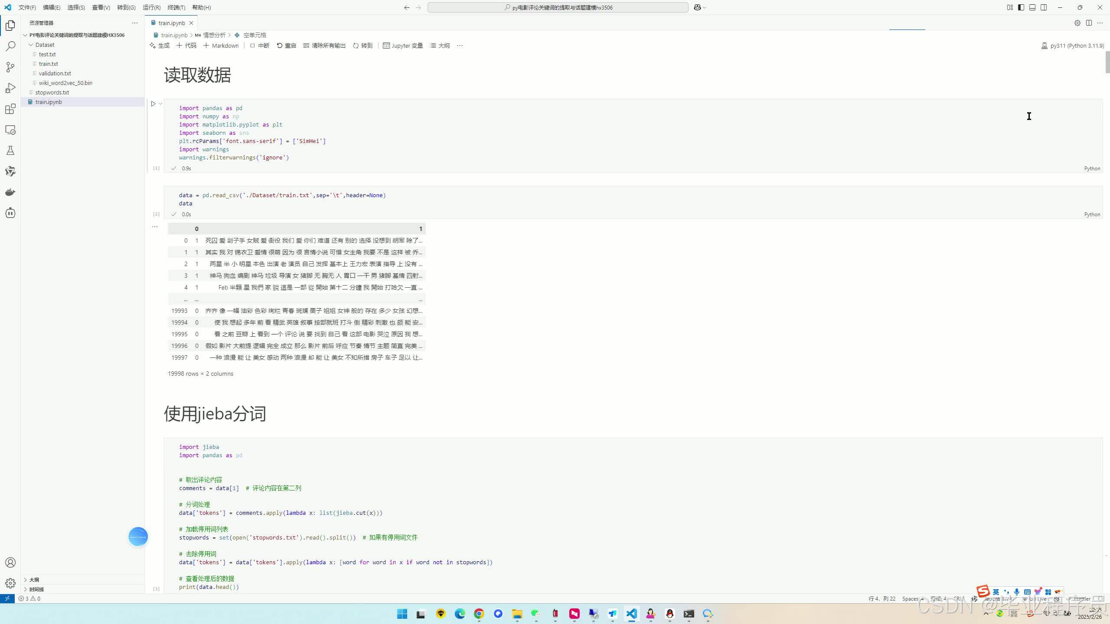
Task: Open the Search view in activity bar
Action: point(10,46)
